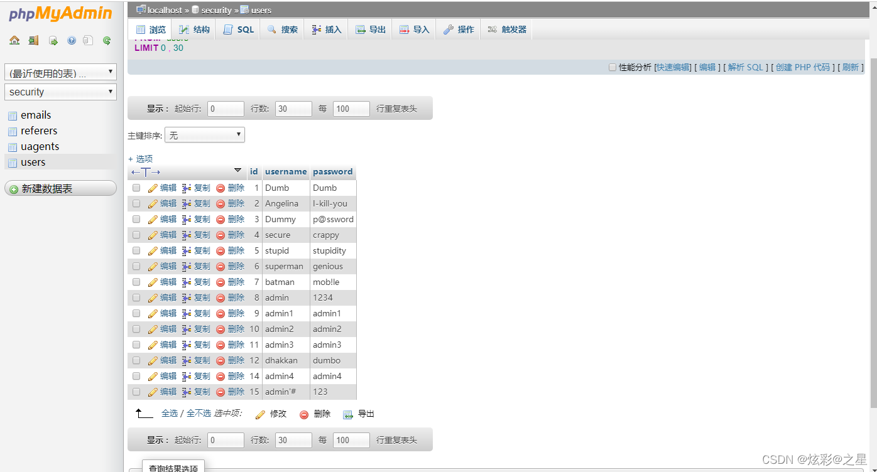Open the 主键排序 sort key dropdown
Screen dimensions: 877x472
point(205,135)
